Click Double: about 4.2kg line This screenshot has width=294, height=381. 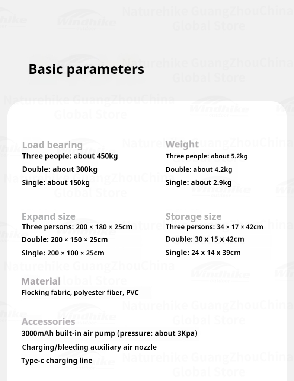(x=199, y=169)
